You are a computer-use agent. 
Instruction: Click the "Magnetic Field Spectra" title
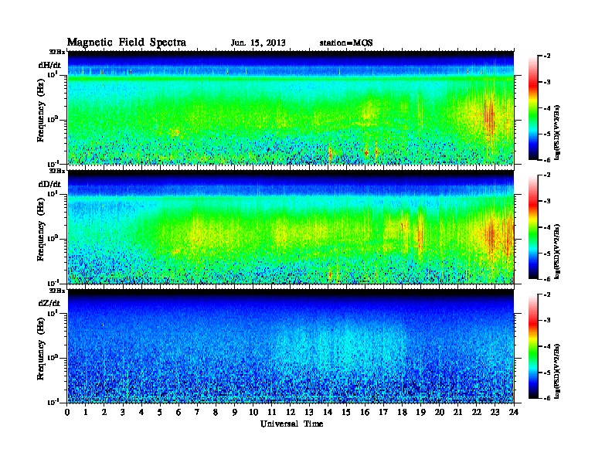[127, 43]
